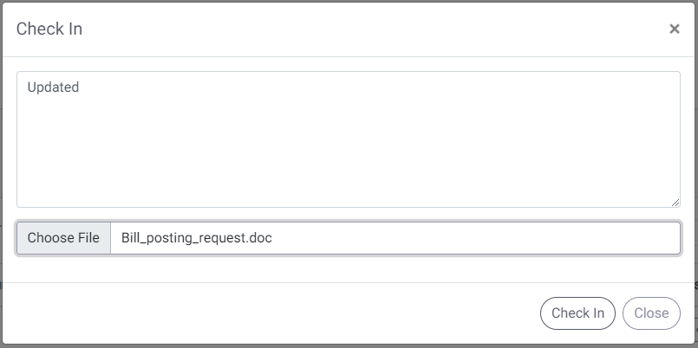Click the dialog header bar near the title
The width and height of the screenshot is (698, 348).
click(349, 29)
